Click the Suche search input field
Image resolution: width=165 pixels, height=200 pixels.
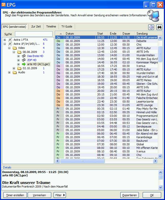[x=34, y=34]
